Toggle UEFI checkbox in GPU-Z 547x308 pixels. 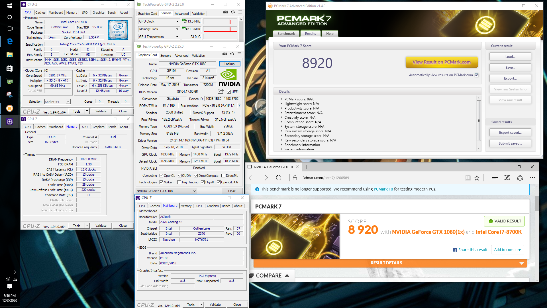coord(229,92)
